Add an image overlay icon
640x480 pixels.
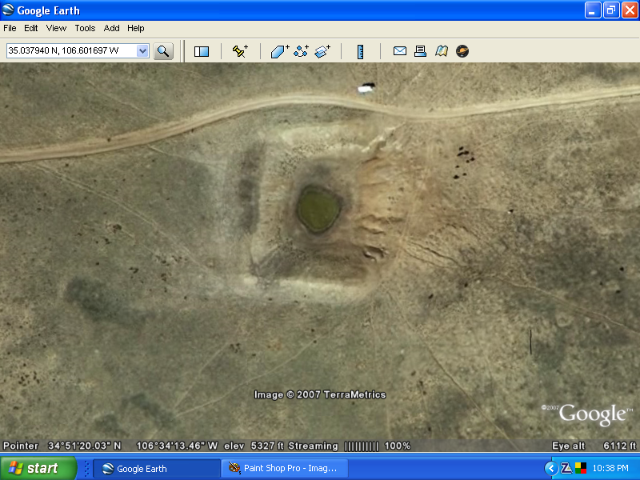tap(322, 51)
